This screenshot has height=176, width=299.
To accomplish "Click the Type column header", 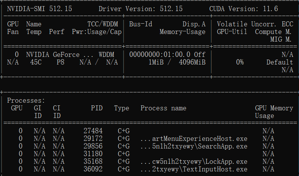I will tap(121, 108).
